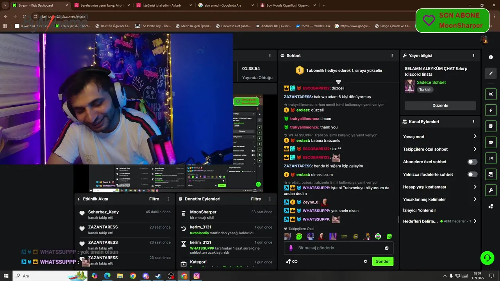
Task: Open Yayın bilgisi three-dot menu
Action: (x=473, y=56)
